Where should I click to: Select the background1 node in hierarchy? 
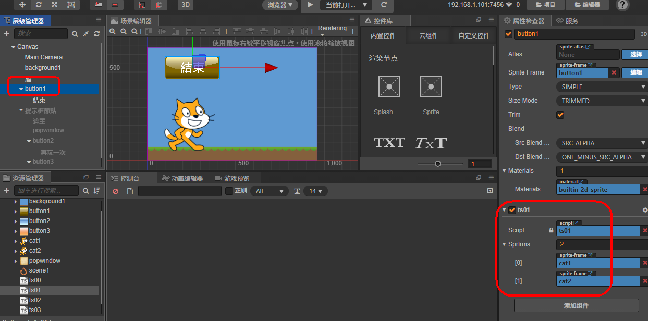coord(43,68)
